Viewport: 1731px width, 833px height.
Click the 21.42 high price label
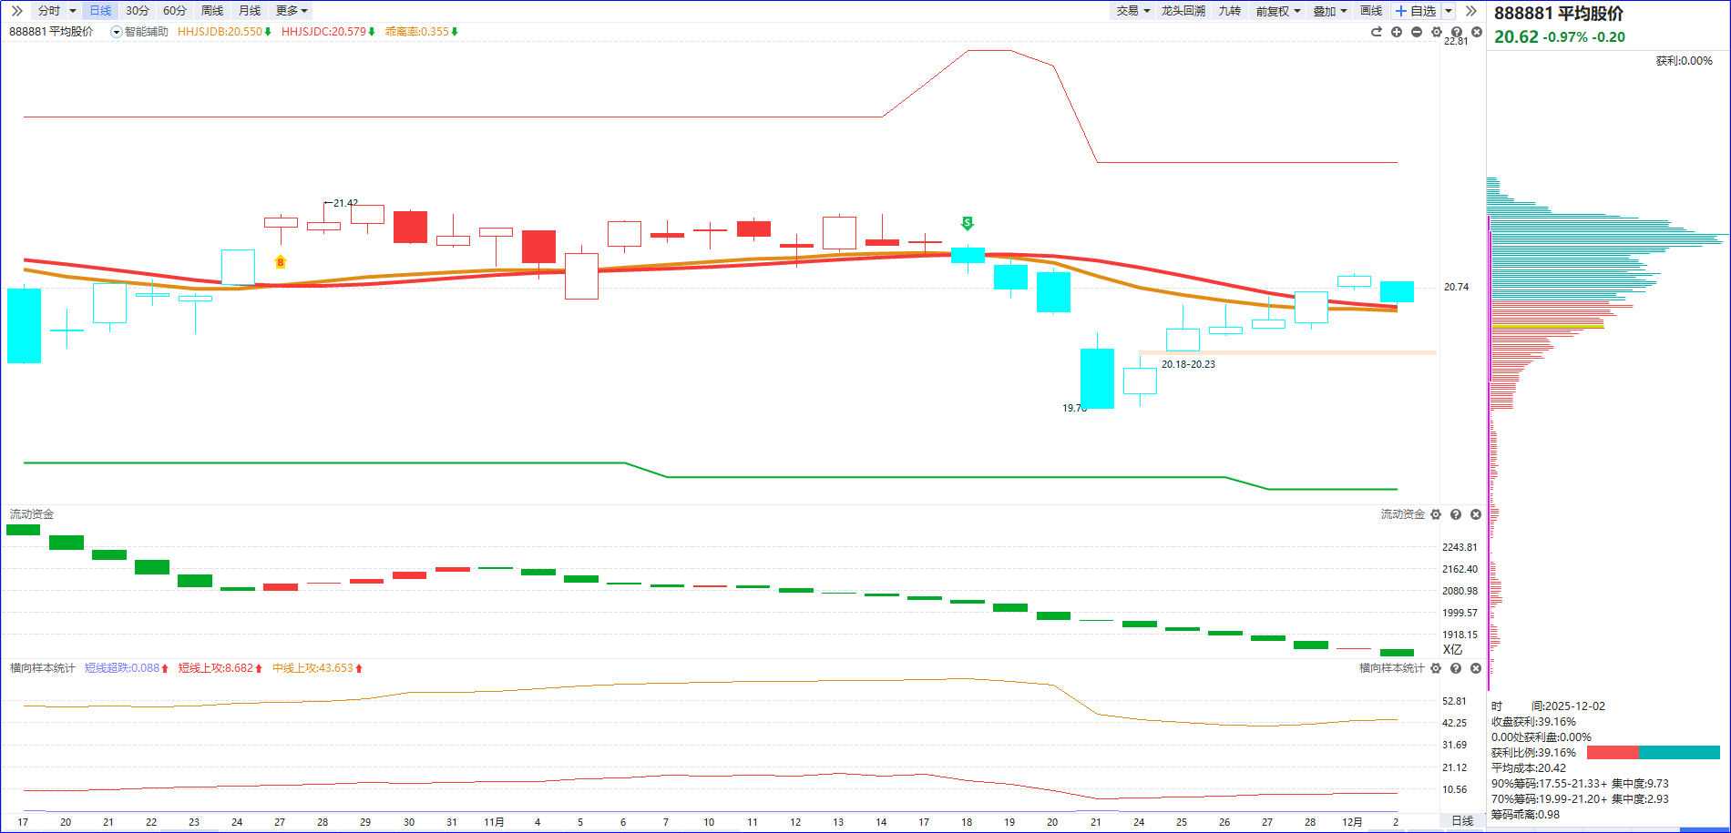(x=345, y=203)
